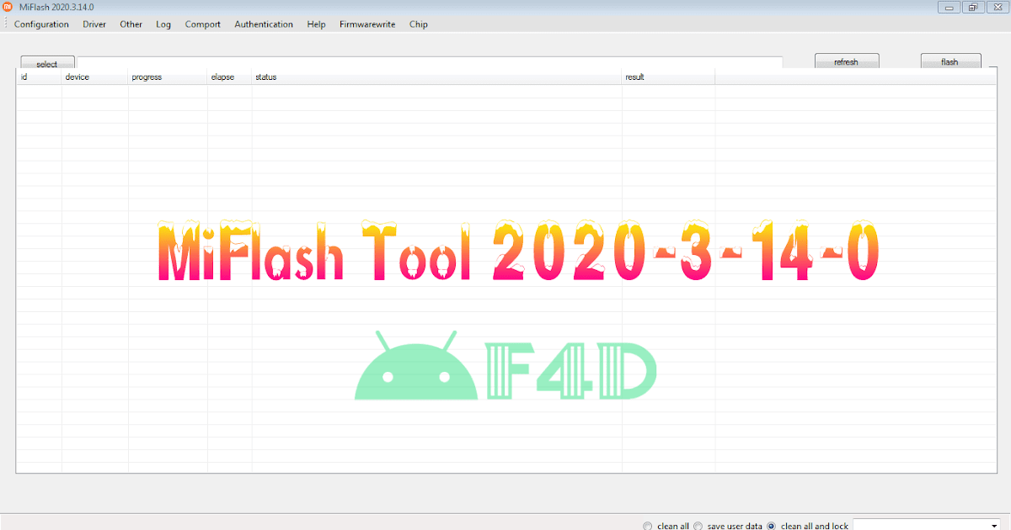This screenshot has width=1011, height=530.
Task: Open the Authentication menu
Action: pos(263,24)
